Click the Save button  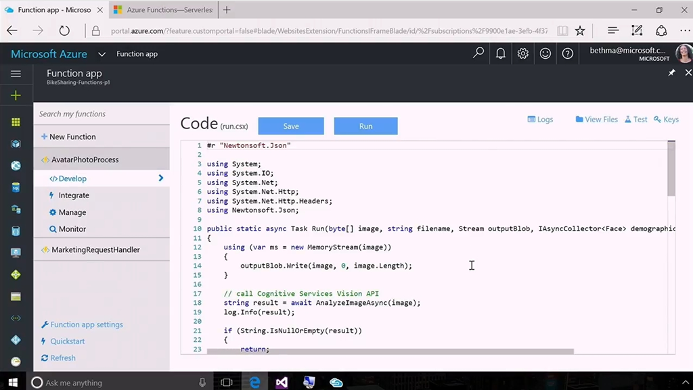pos(291,126)
